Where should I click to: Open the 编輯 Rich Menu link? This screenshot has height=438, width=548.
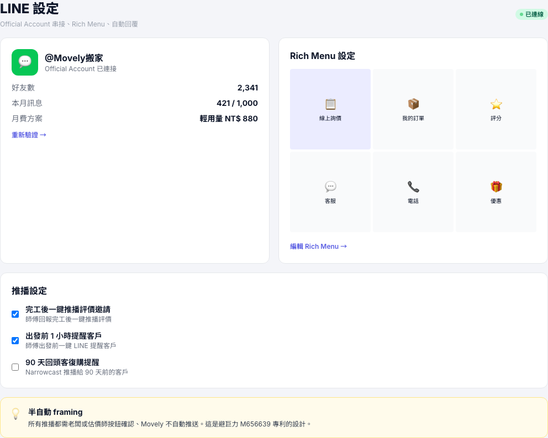point(318,247)
